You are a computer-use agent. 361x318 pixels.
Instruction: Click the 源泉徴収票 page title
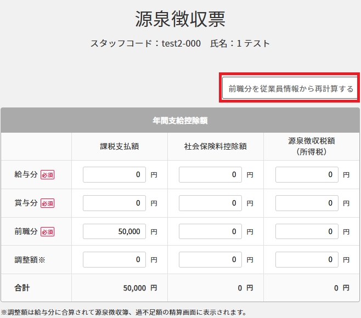(x=180, y=19)
